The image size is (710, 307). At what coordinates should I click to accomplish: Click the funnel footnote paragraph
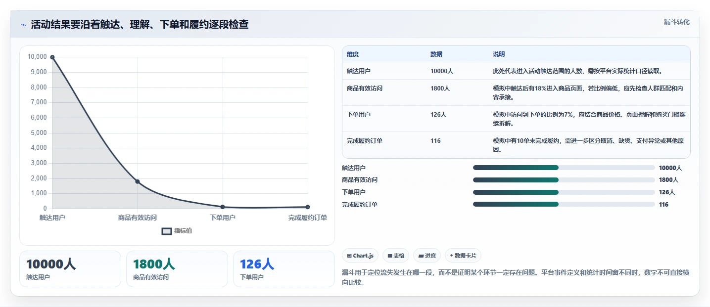(x=515, y=278)
